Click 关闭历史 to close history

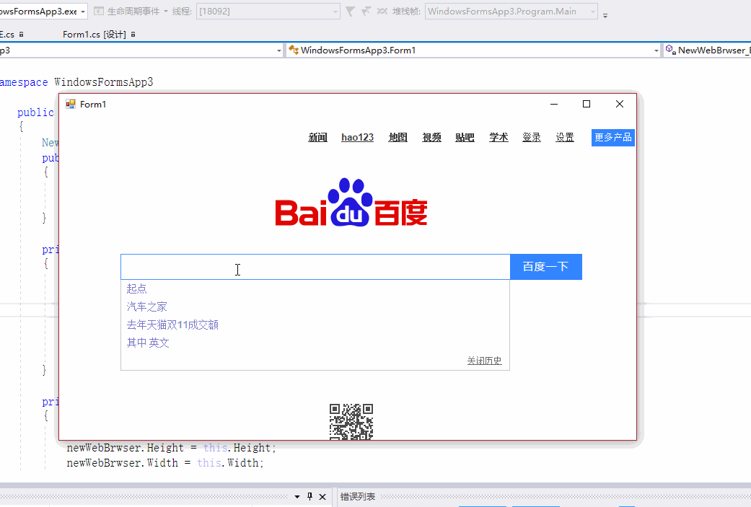pos(484,361)
